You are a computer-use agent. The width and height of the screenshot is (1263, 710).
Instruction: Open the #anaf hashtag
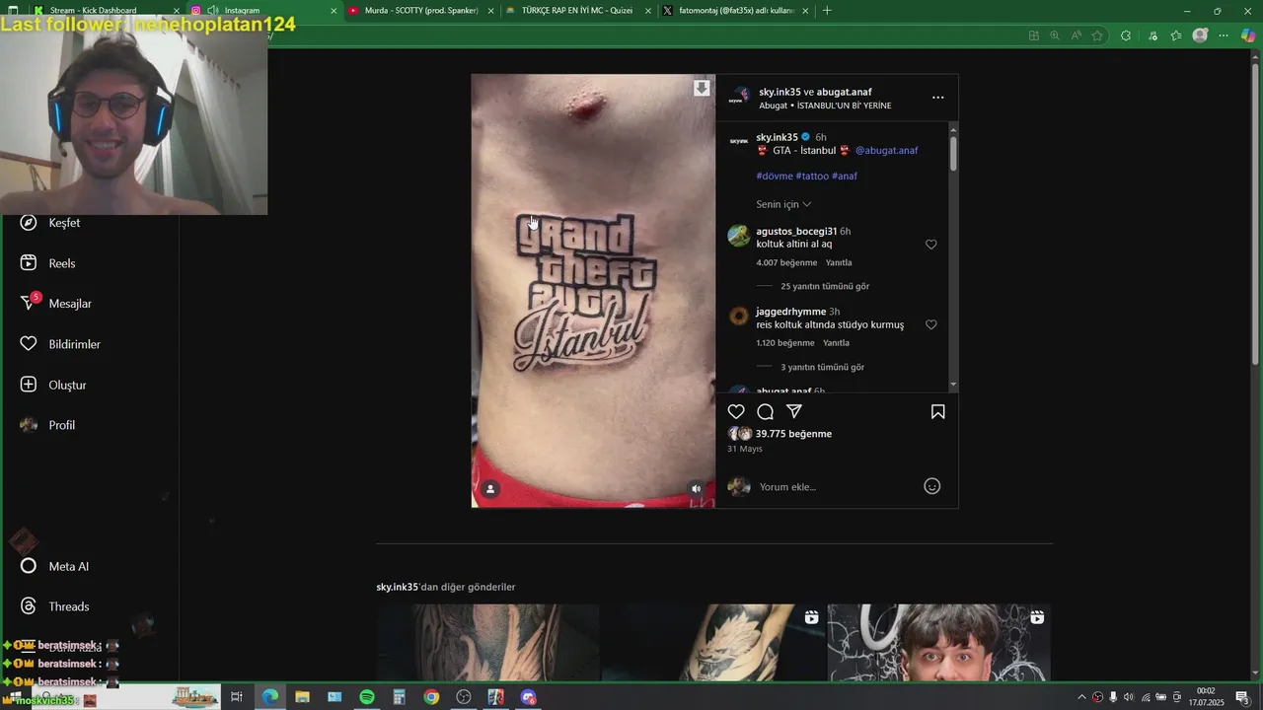pos(845,176)
